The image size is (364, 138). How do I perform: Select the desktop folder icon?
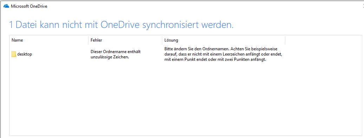14,54
